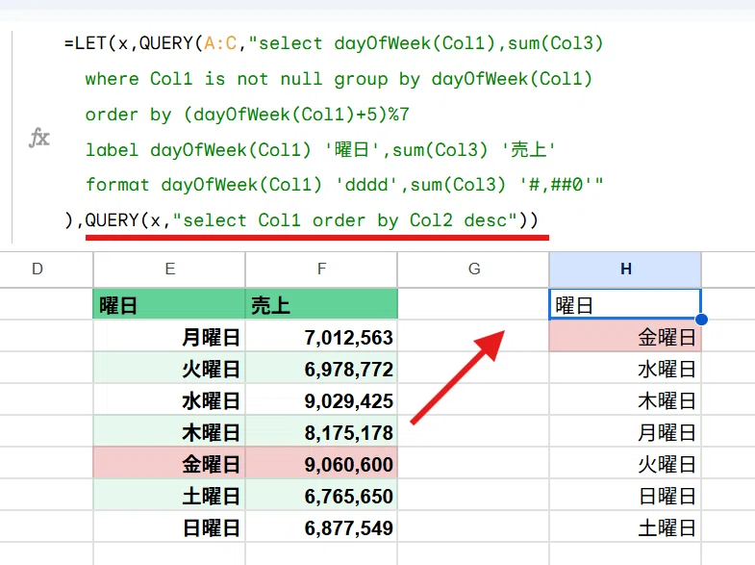Image resolution: width=755 pixels, height=565 pixels.
Task: Select cell 月曜日 in column E
Action: tap(169, 336)
